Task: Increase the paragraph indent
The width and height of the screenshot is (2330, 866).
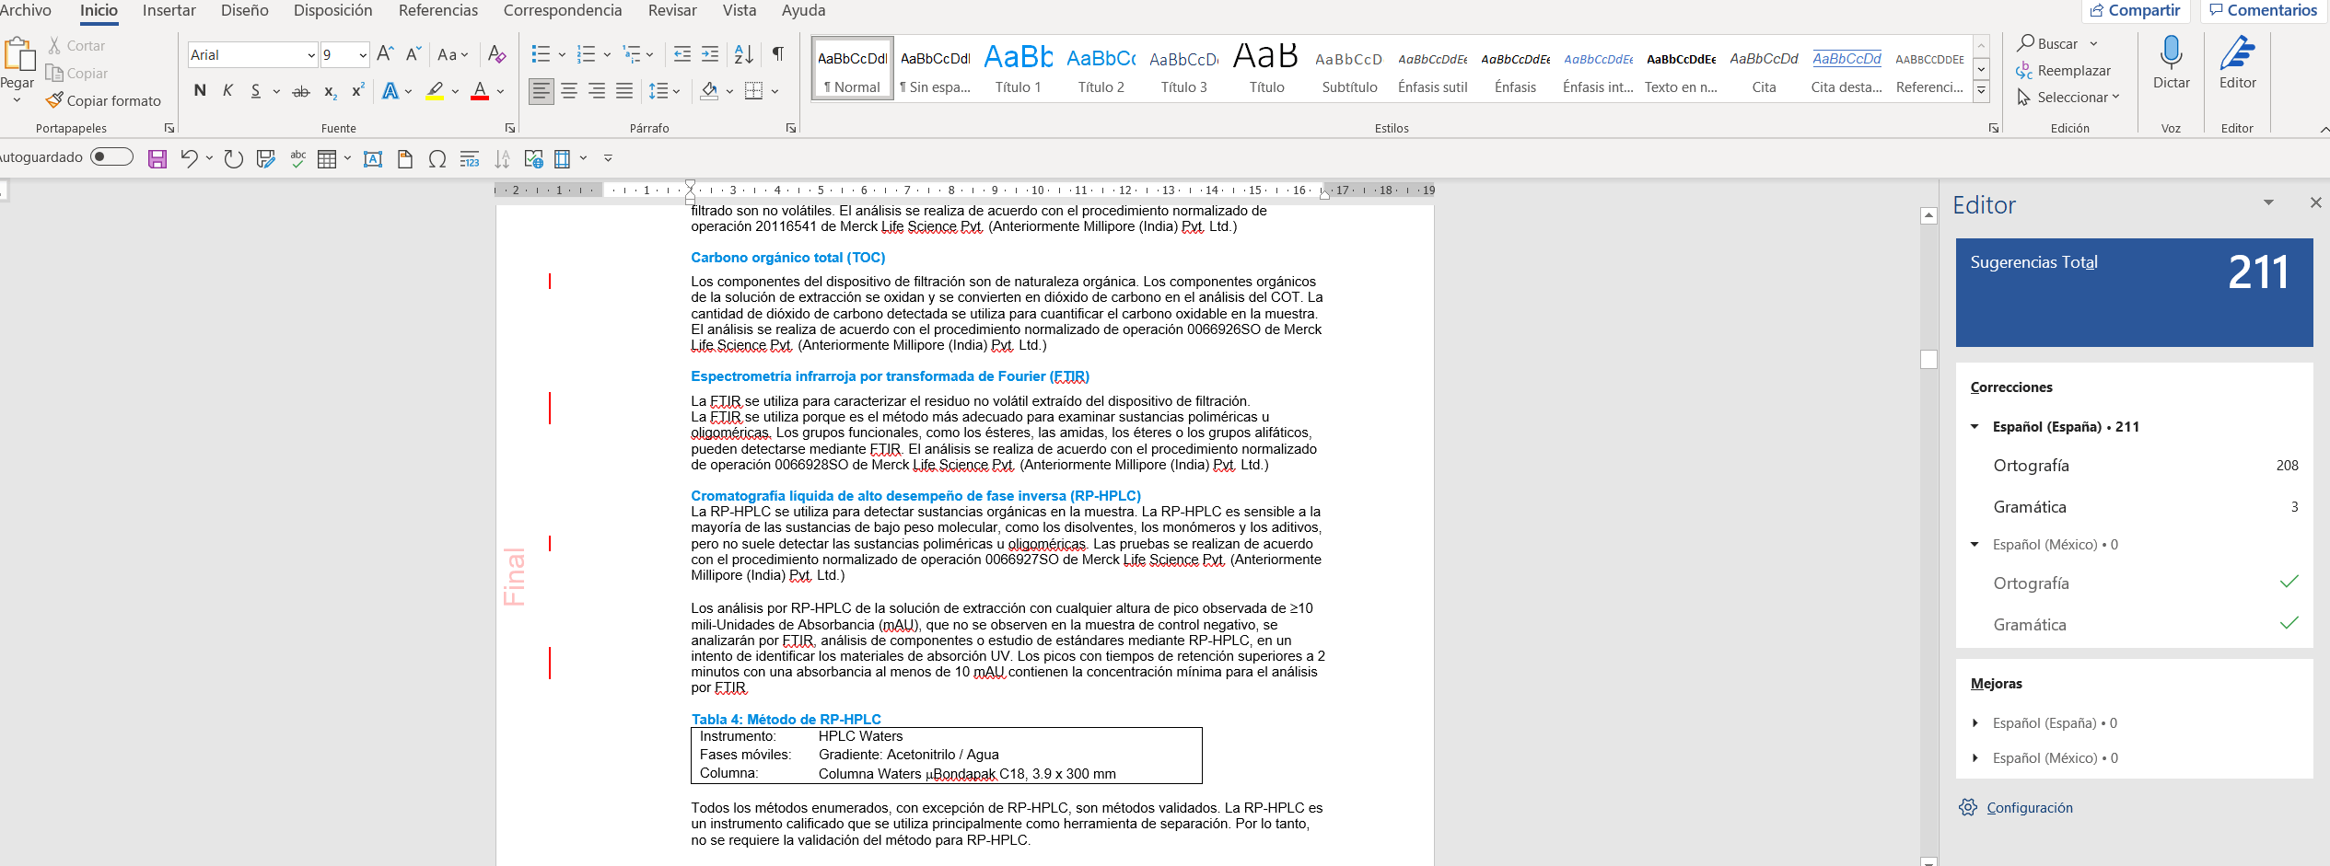Action: tap(710, 54)
